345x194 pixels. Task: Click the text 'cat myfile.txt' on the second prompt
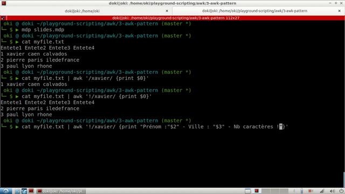43,42
